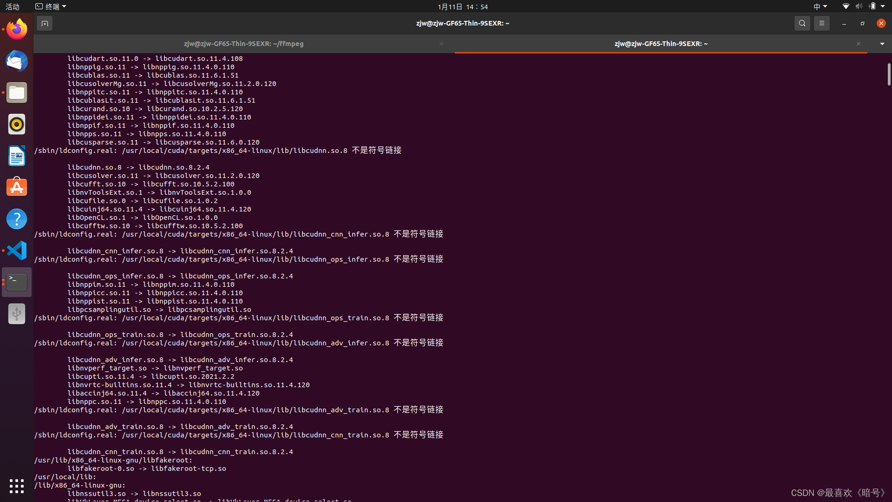
Task: Show all applications grid
Action: 17,486
